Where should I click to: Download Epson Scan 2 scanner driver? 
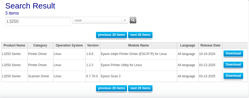pos(233,76)
